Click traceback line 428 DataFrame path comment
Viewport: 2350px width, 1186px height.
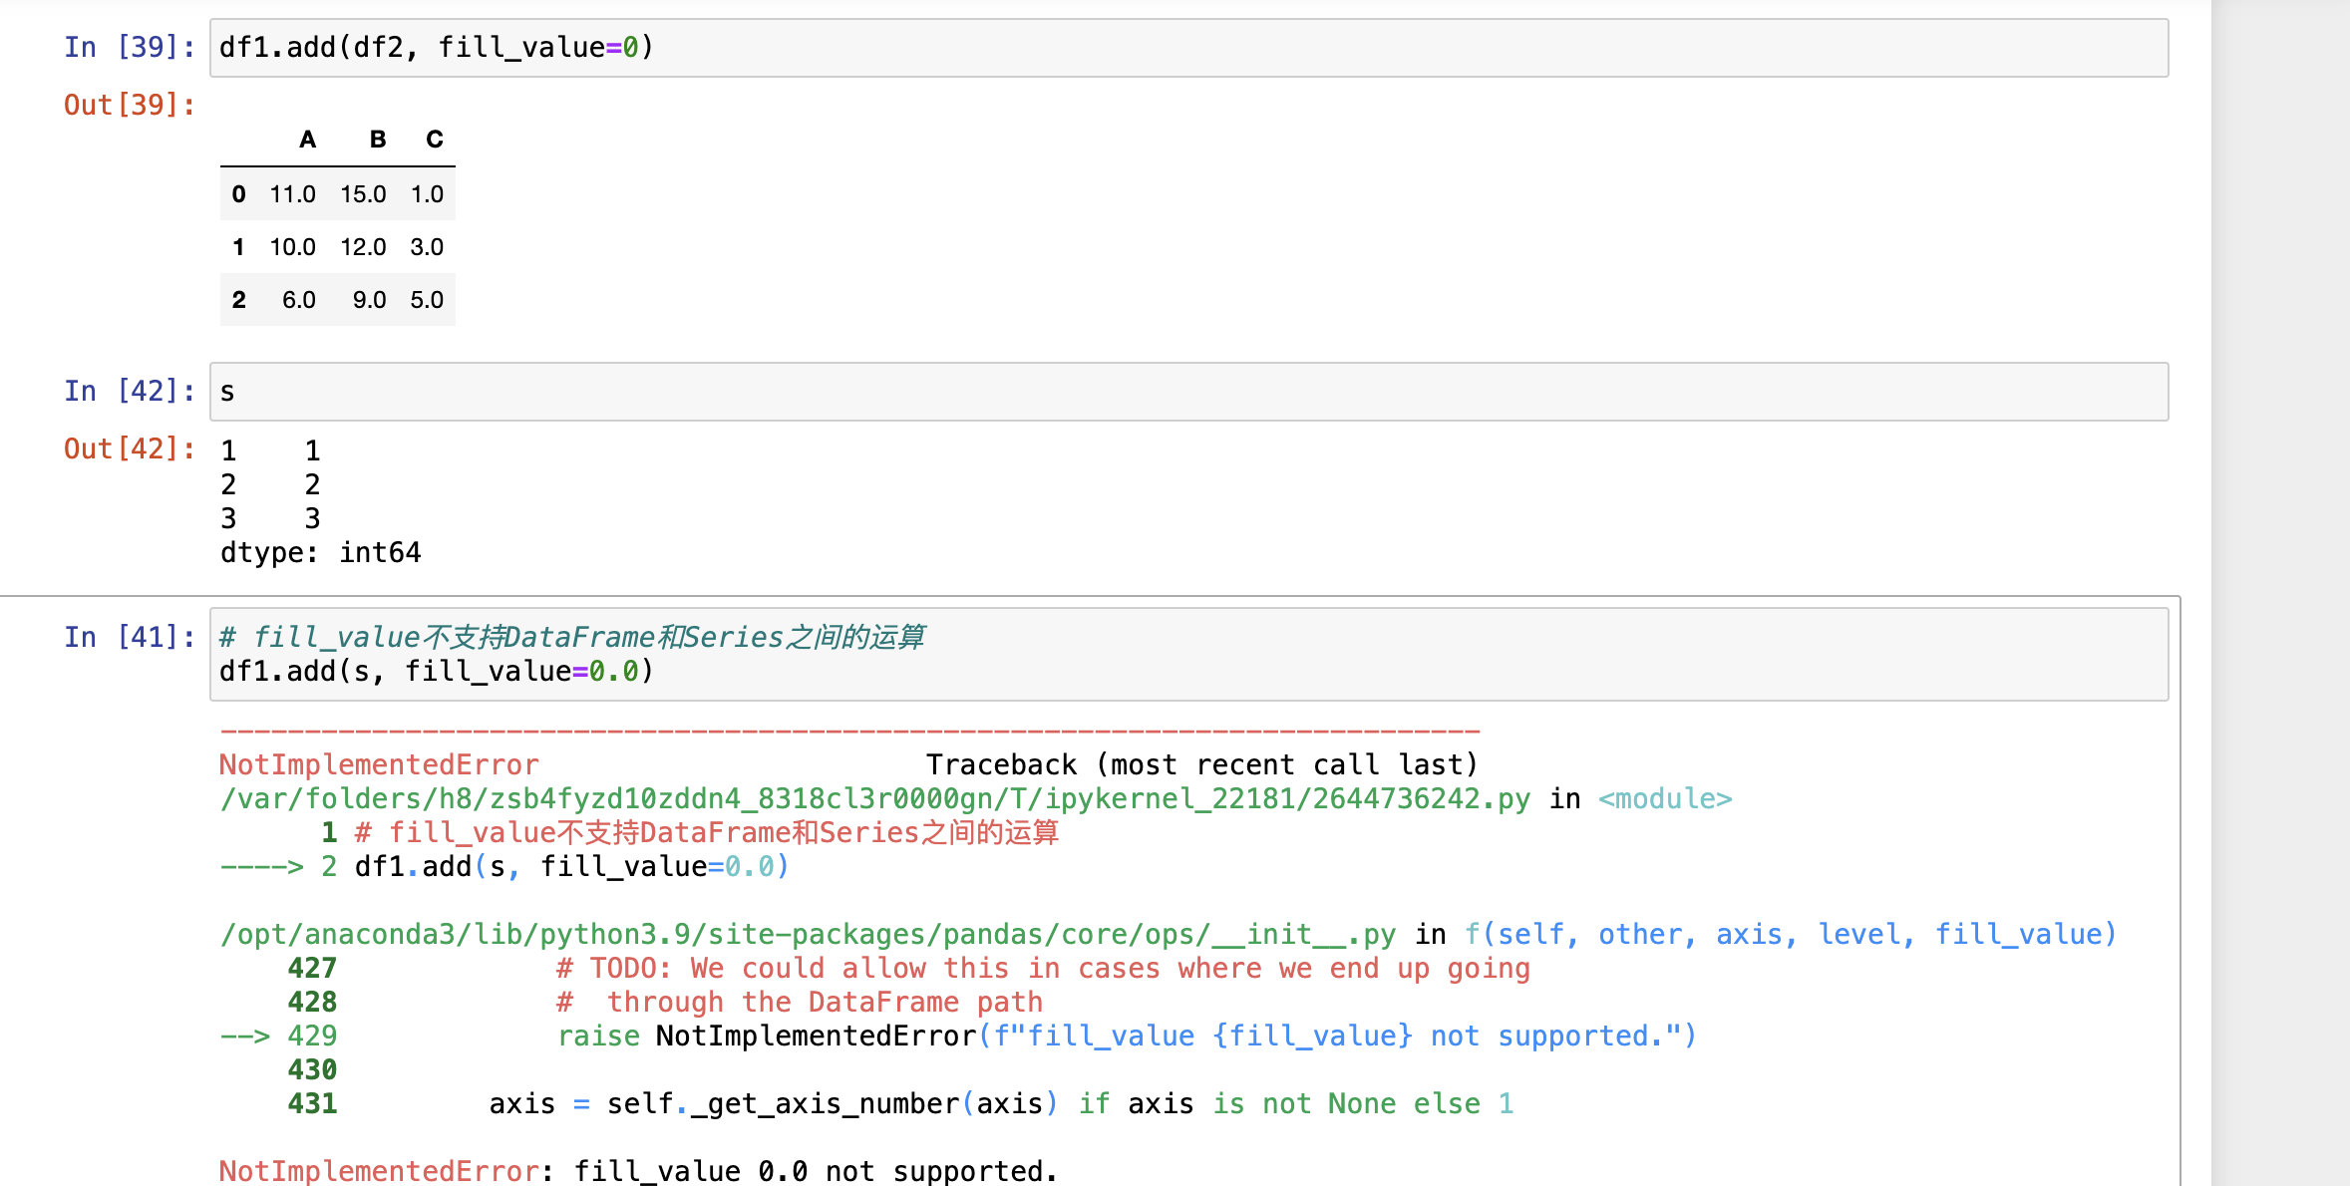pos(800,1002)
